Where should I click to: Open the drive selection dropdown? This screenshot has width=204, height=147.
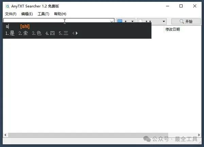[125, 20]
